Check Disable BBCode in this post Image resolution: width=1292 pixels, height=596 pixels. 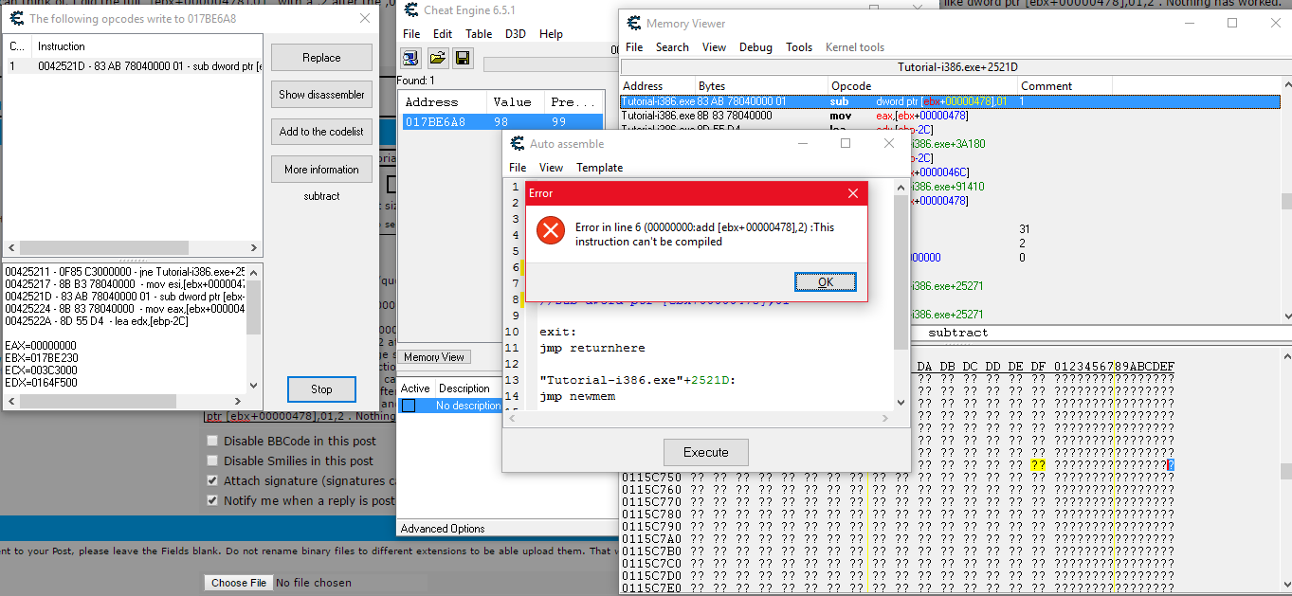pyautogui.click(x=212, y=441)
